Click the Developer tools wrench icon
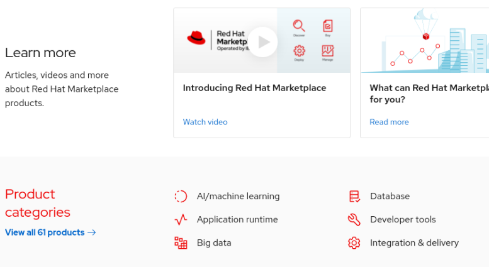Image resolution: width=489 pixels, height=267 pixels. pos(354,220)
